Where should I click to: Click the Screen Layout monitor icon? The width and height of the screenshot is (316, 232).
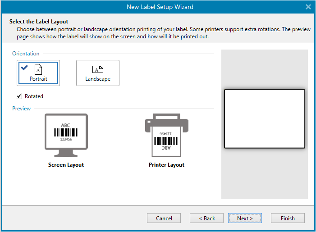[x=66, y=132]
